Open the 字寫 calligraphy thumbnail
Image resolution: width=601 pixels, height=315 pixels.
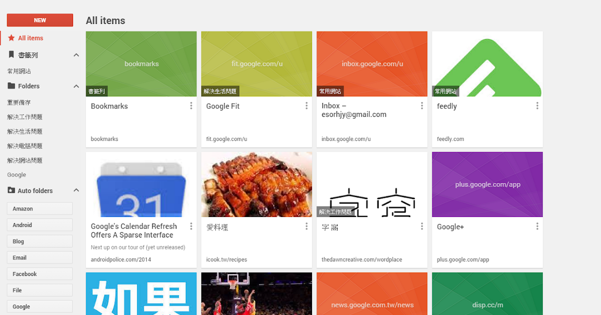click(x=372, y=184)
